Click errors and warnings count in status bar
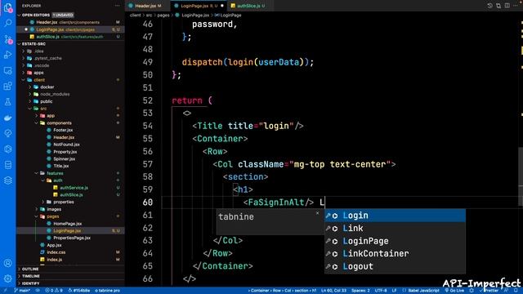This screenshot has height=294, width=523. pos(53,291)
